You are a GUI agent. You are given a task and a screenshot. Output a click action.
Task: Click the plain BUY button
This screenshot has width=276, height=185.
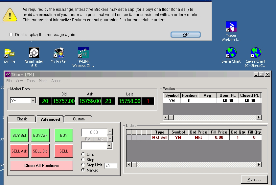click(64, 135)
